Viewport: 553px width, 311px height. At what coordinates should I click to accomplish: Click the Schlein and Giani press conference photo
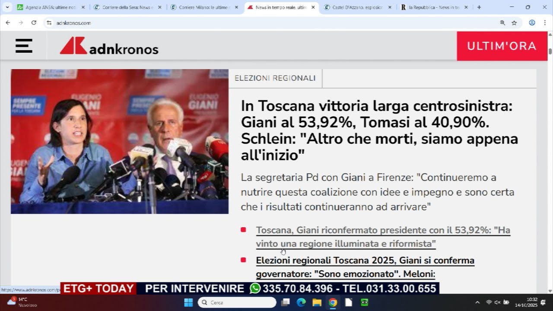coord(120,141)
